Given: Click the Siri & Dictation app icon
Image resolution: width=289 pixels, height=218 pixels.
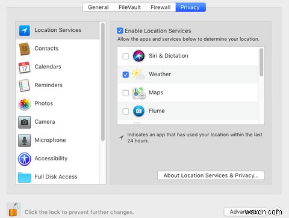Looking at the screenshot, I should [138, 56].
